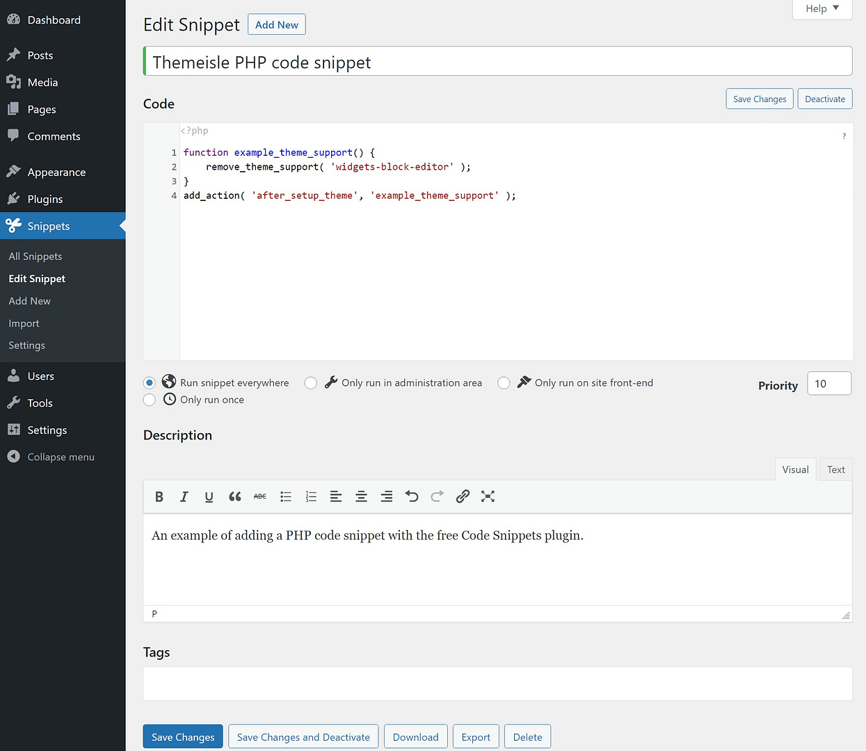This screenshot has height=751, width=866.
Task: Apply italic formatting in the editor toolbar
Action: coord(184,496)
